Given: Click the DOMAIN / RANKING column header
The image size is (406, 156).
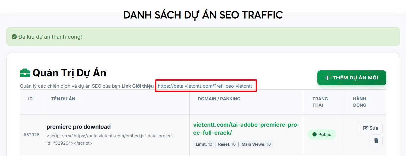Looking at the screenshot, I should (x=219, y=99).
